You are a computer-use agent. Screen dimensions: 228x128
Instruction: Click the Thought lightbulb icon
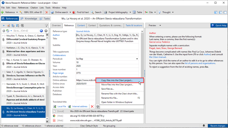[x=159, y=12]
